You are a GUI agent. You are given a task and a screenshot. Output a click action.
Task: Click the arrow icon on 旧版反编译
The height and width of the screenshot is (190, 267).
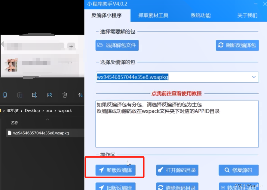coord(102,188)
